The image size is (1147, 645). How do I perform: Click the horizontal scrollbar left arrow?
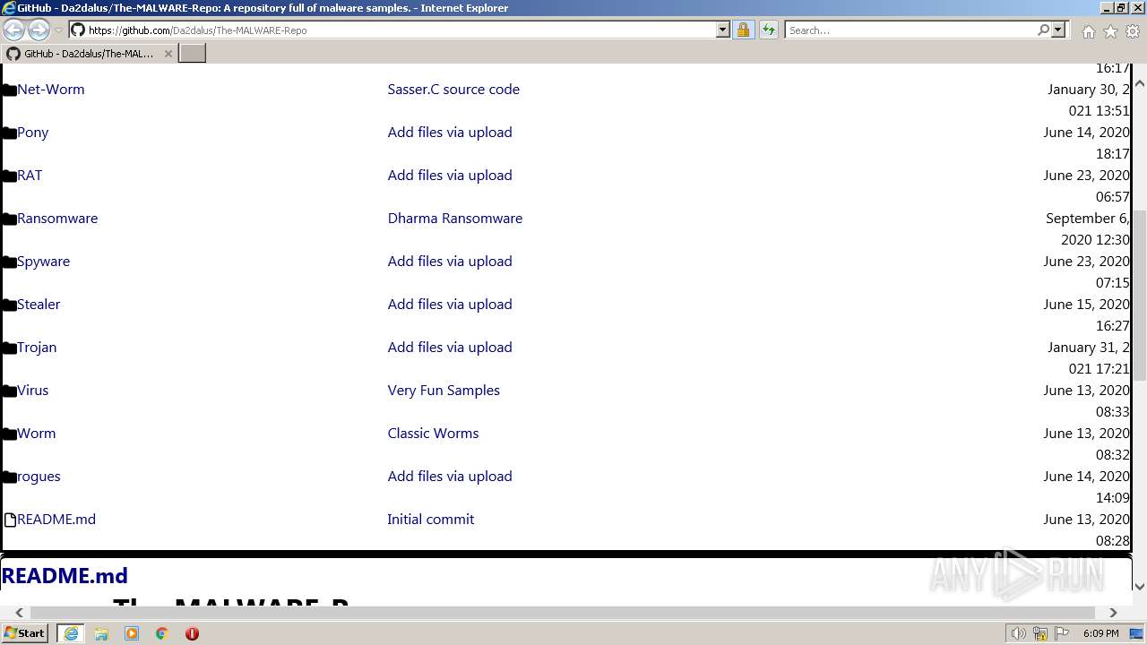point(20,613)
